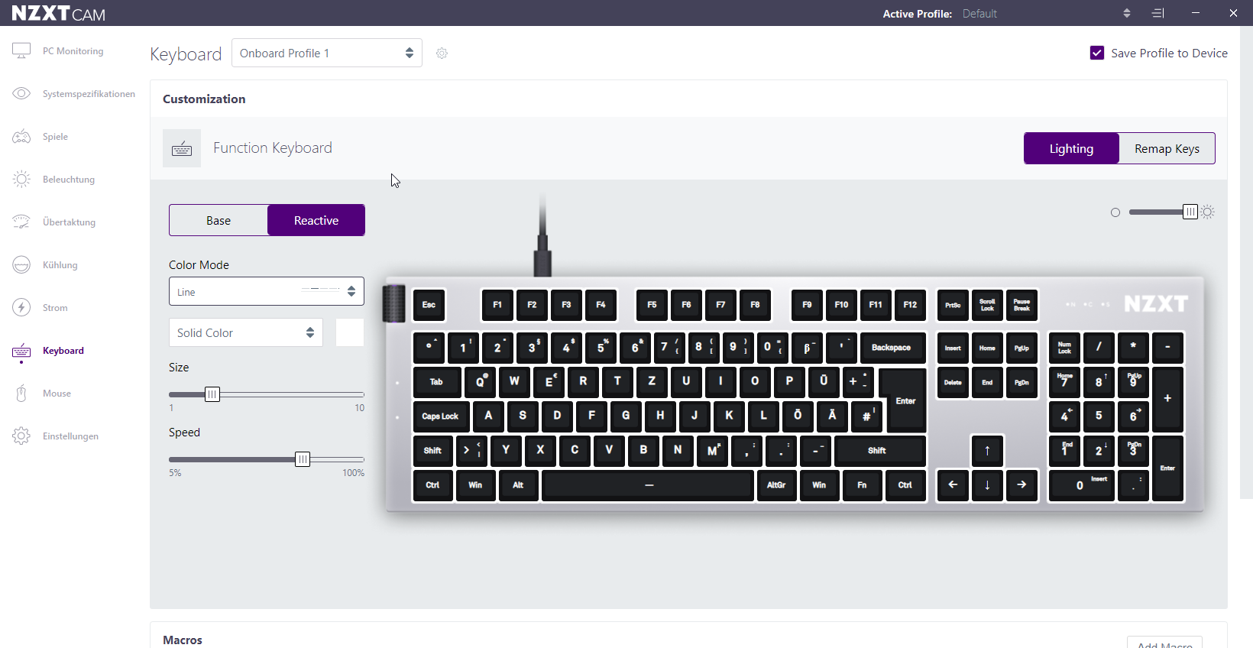Click the brightness slider handle
This screenshot has width=1253, height=648.
[1190, 212]
